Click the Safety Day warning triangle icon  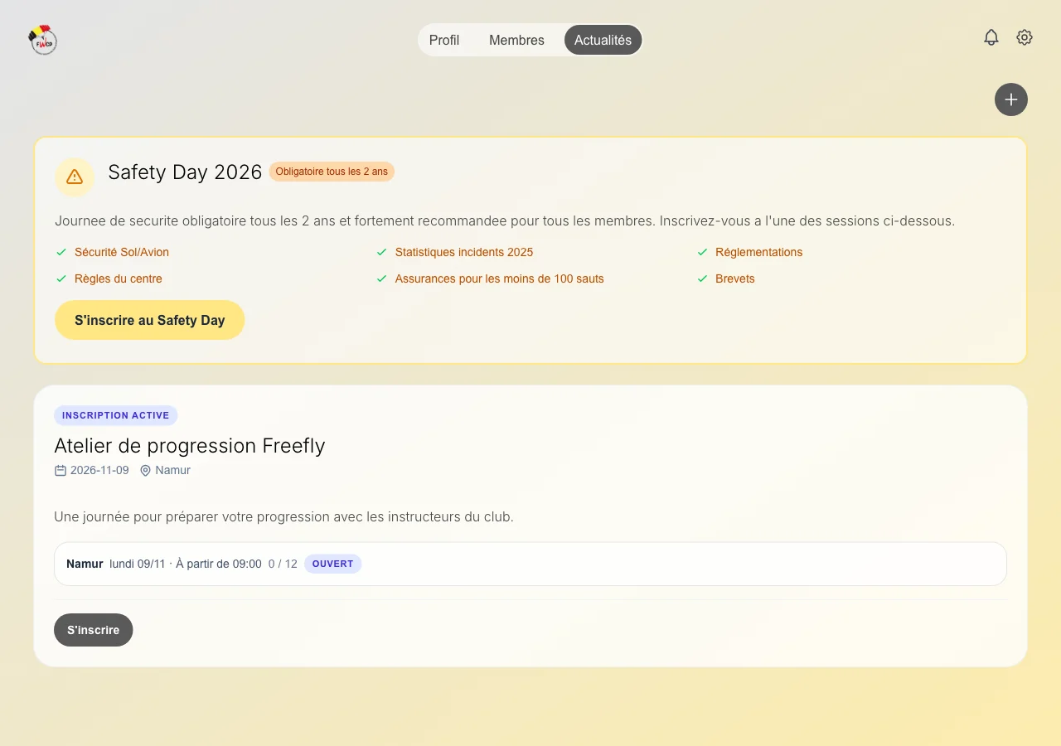[75, 177]
